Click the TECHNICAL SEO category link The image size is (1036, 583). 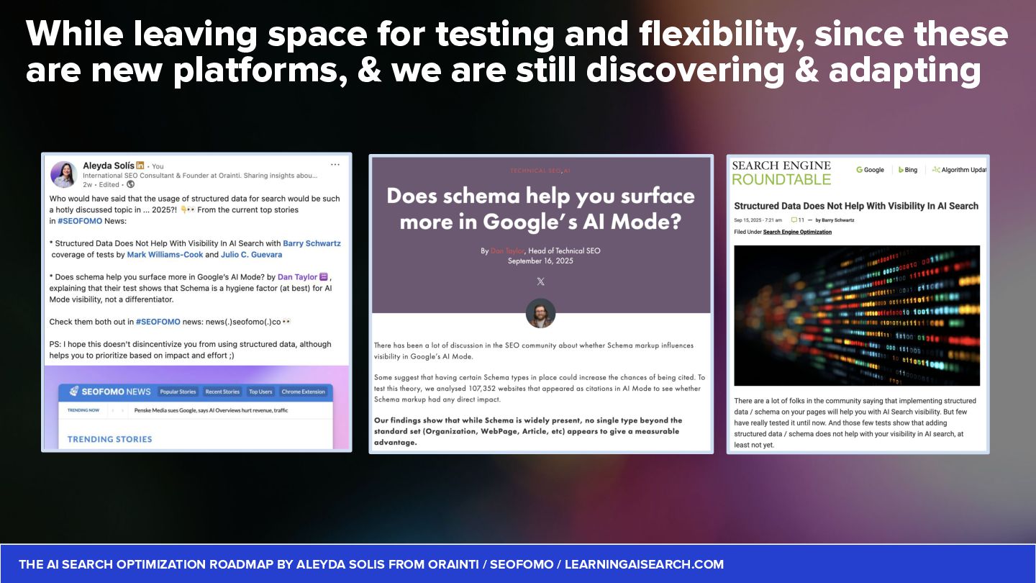[535, 171]
